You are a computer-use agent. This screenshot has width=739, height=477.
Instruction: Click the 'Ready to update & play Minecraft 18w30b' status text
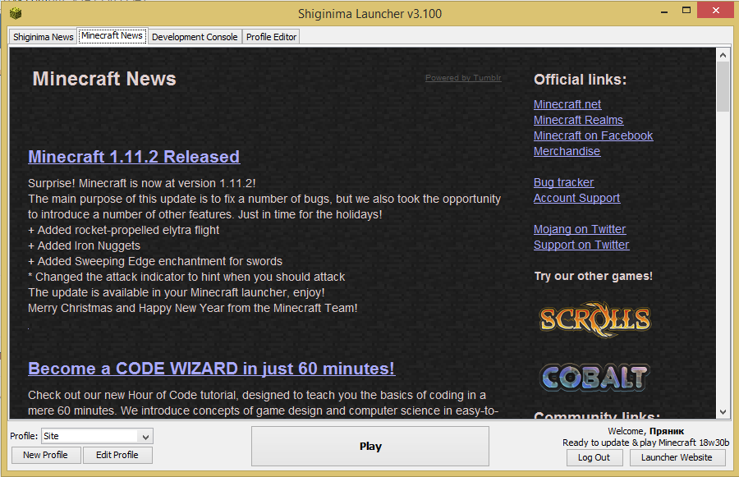click(645, 443)
